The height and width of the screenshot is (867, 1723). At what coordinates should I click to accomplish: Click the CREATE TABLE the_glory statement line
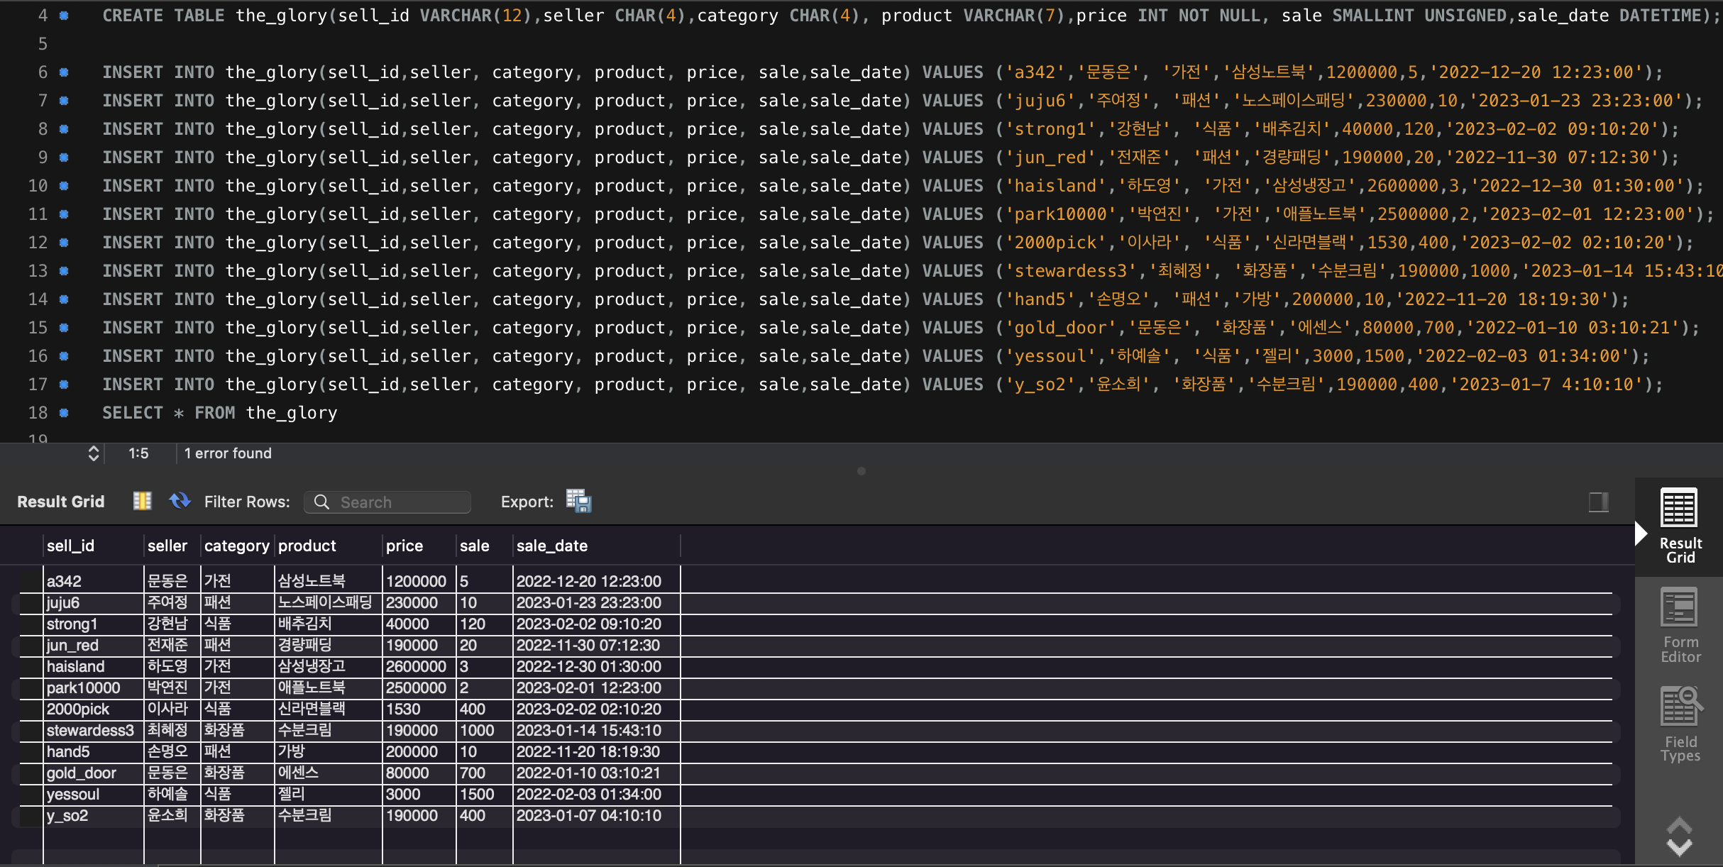912,16
